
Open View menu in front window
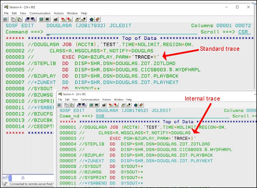(75, 100)
